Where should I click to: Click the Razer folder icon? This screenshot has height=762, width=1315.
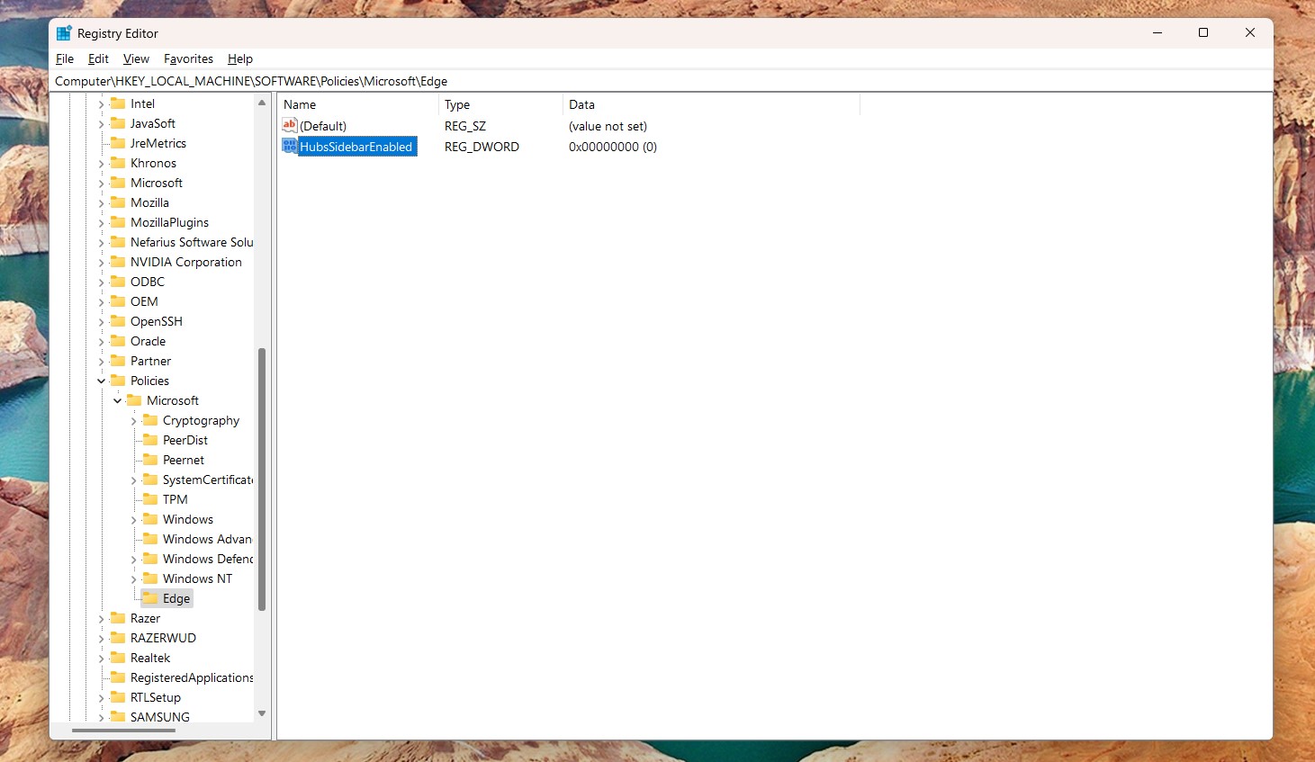click(118, 618)
